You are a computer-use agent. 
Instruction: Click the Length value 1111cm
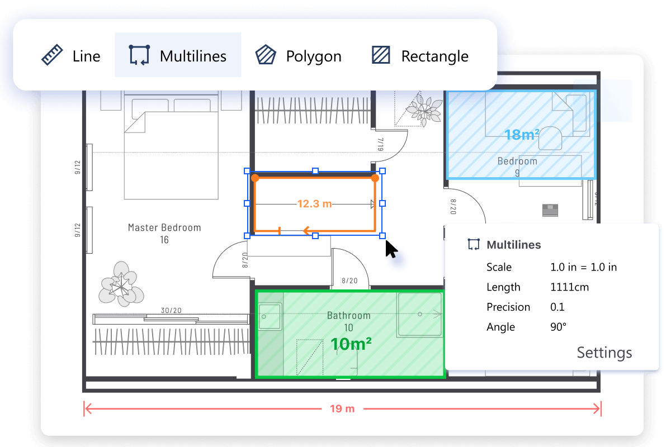pyautogui.click(x=569, y=287)
